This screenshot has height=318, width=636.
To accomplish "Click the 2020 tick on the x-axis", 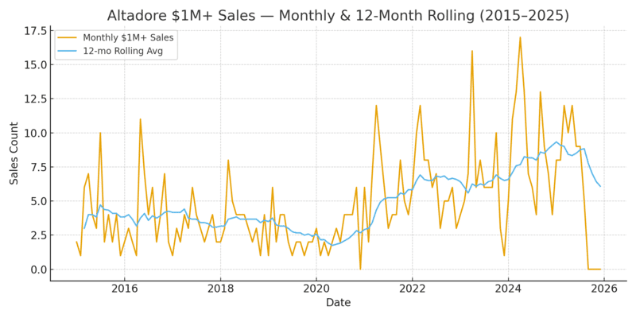I will coord(316,287).
